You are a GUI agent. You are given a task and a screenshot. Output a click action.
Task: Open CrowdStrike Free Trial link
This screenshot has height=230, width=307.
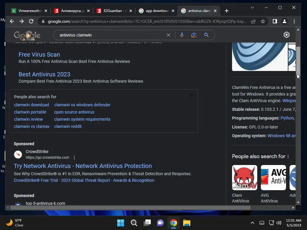(x=36, y=180)
